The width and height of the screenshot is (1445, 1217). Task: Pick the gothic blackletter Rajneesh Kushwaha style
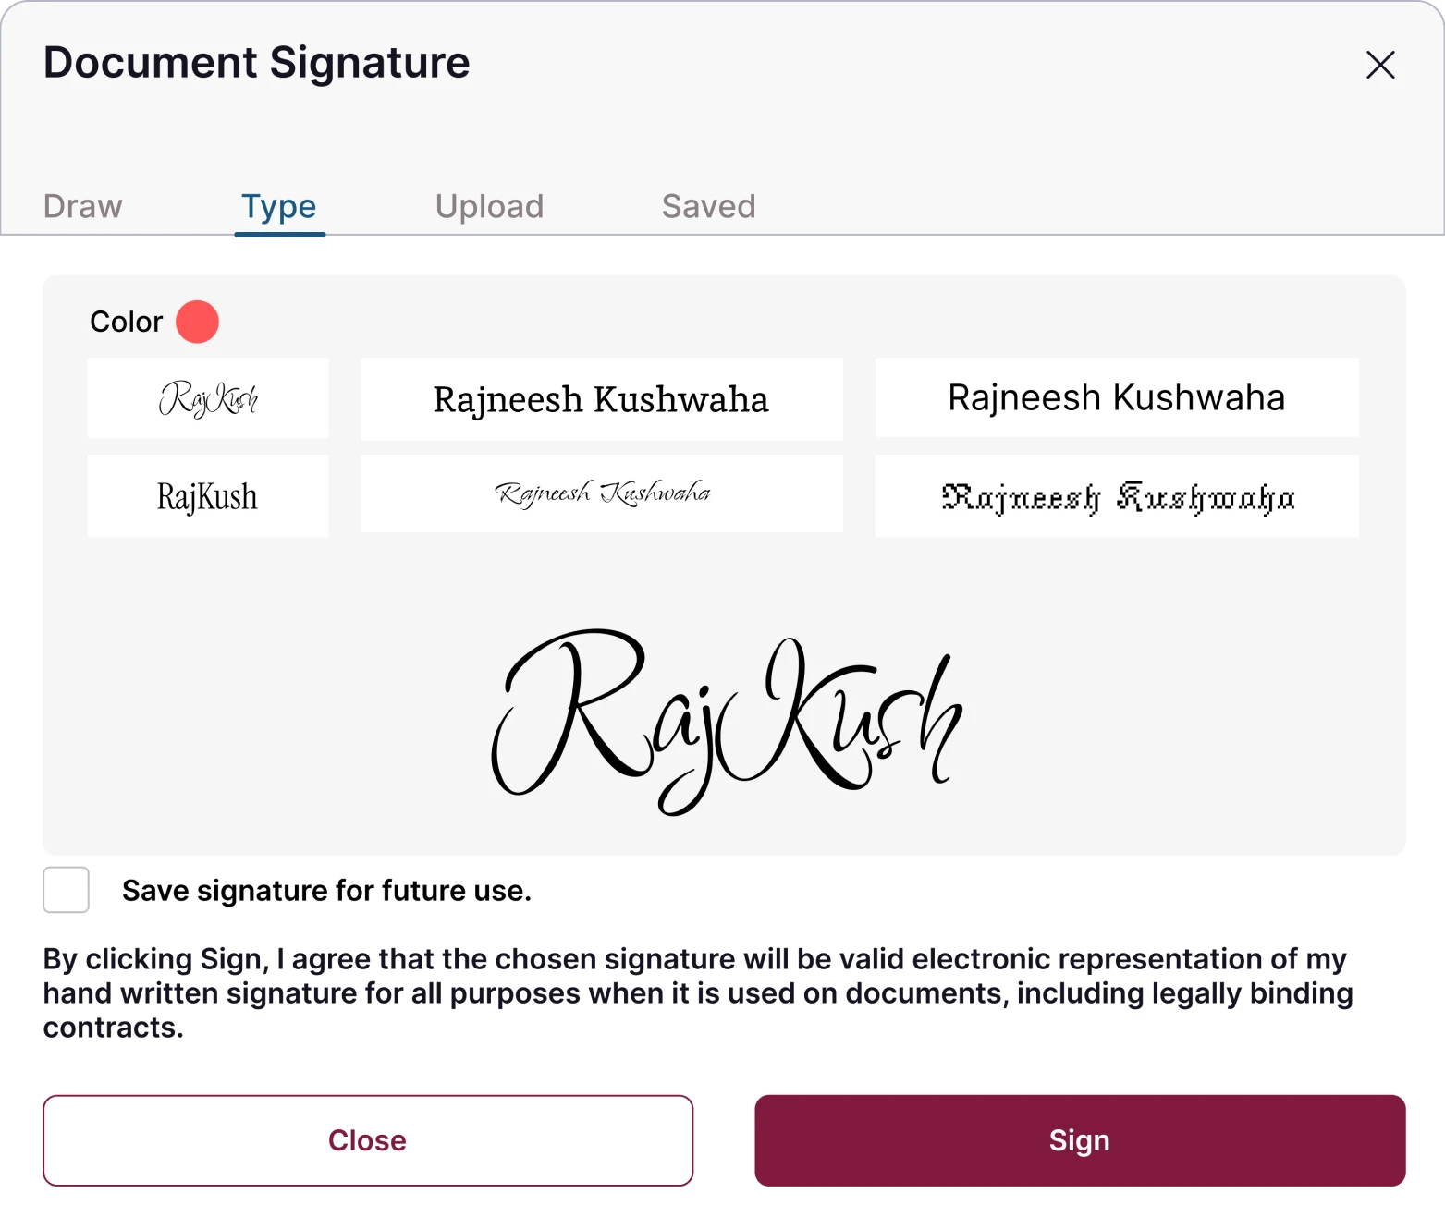click(1116, 496)
